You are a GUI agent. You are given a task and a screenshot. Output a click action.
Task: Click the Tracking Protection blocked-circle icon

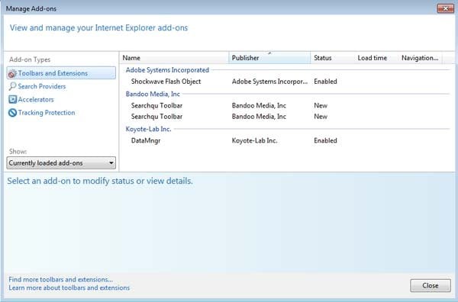[x=12, y=113]
